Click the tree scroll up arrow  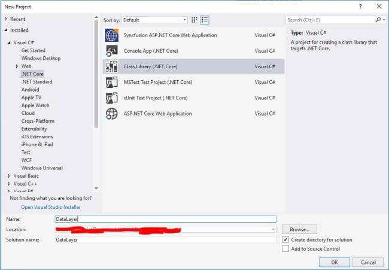click(96, 17)
